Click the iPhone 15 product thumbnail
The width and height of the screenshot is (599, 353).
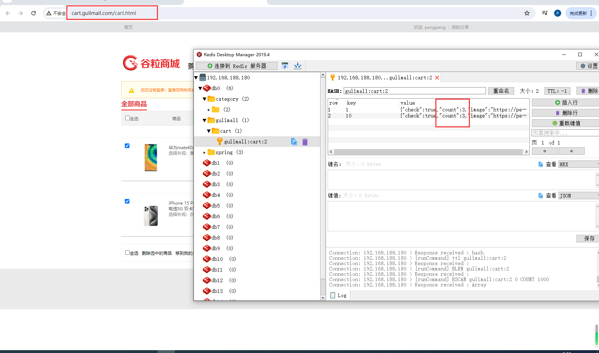[x=151, y=216]
